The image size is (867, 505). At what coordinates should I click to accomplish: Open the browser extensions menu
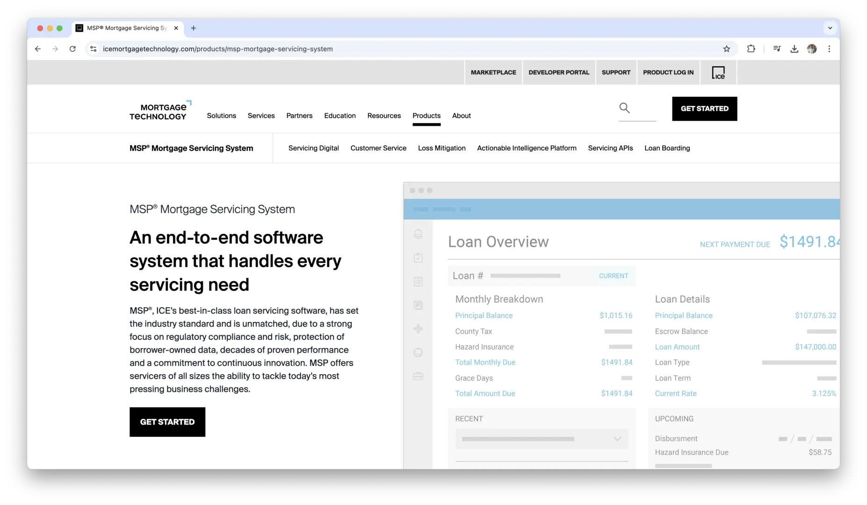coord(751,49)
